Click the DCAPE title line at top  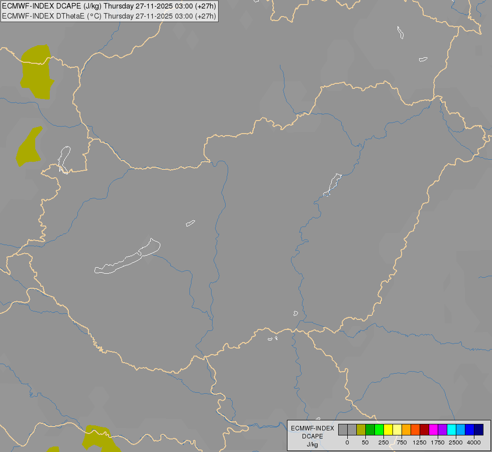(109, 6)
